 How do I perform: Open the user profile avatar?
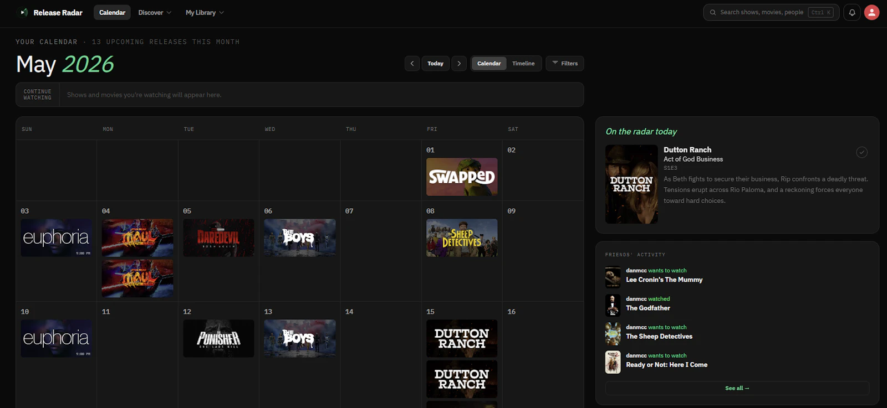pos(871,12)
